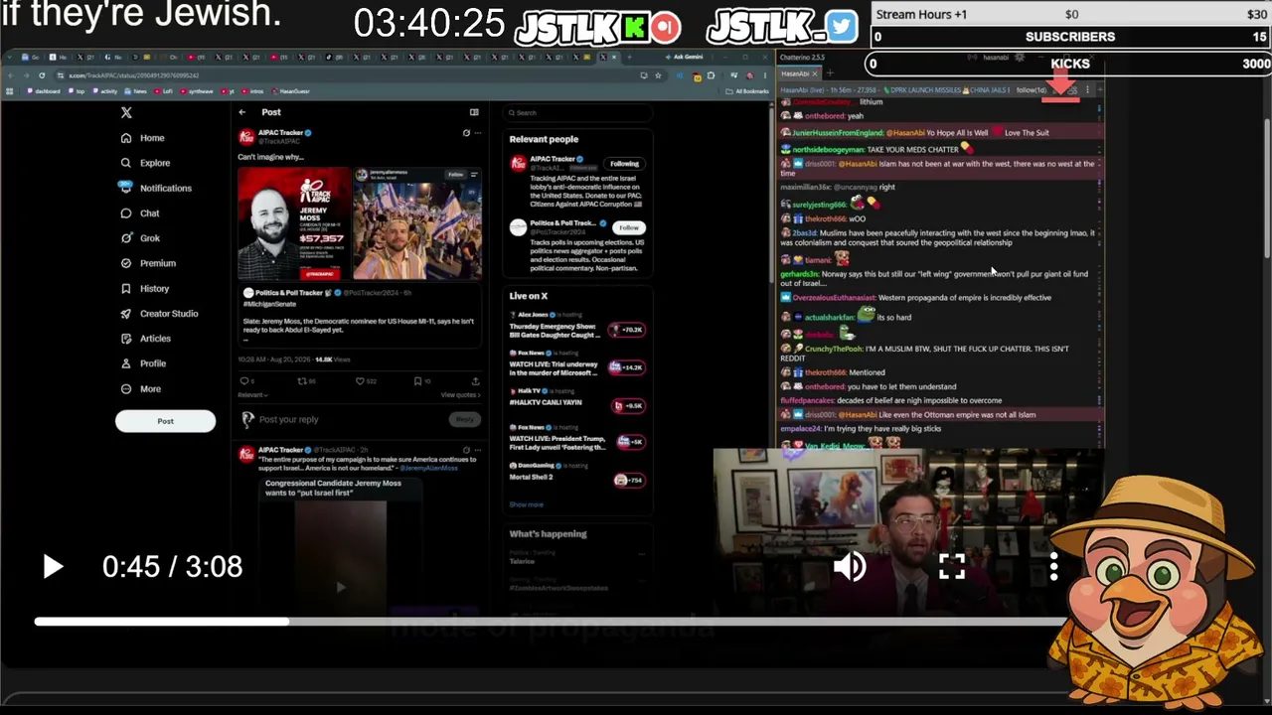Go back with the Post header arrow
The width and height of the screenshot is (1272, 715).
241,112
